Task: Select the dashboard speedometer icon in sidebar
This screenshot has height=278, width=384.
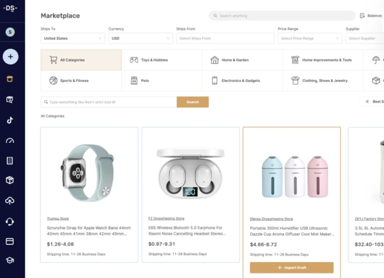Action: pyautogui.click(x=10, y=140)
